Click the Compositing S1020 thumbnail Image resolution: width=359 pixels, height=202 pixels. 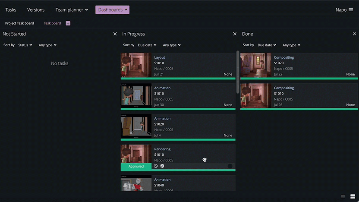click(256, 65)
